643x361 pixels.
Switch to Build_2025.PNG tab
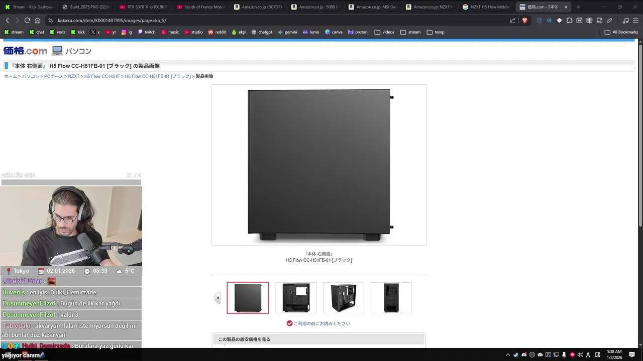coord(86,7)
